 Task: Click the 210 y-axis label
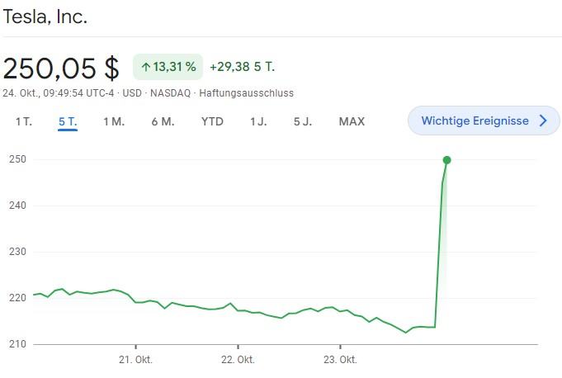[18, 344]
